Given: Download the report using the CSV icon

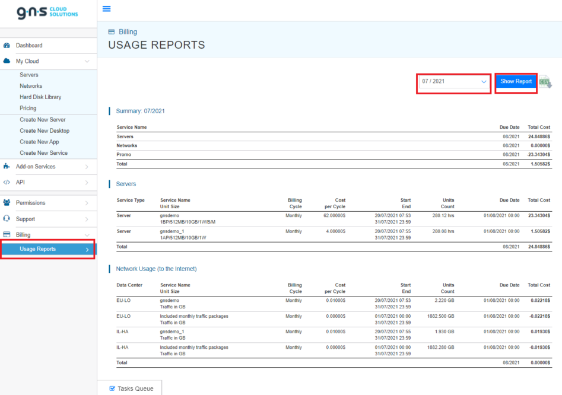Looking at the screenshot, I should coord(546,82).
